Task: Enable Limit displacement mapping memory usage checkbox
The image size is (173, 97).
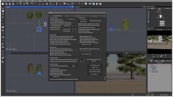Action: click(x=80, y=49)
